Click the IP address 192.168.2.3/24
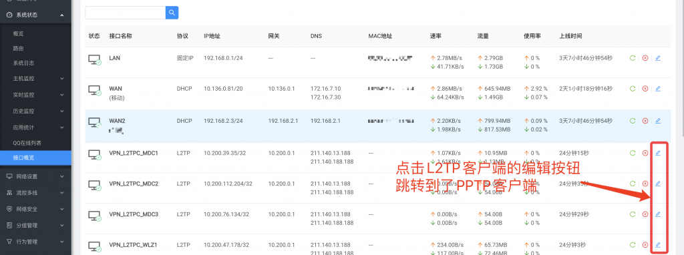The height and width of the screenshot is (255, 684). pos(223,121)
